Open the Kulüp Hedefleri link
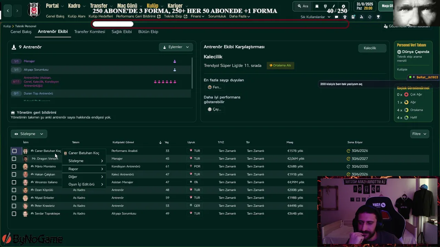This screenshot has width=440, height=247. point(100,16)
